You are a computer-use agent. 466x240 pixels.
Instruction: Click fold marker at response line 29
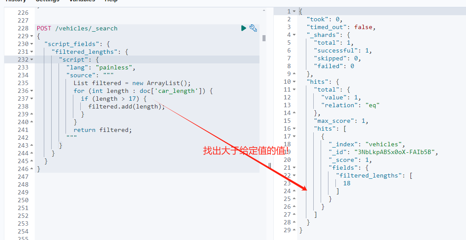point(294,230)
